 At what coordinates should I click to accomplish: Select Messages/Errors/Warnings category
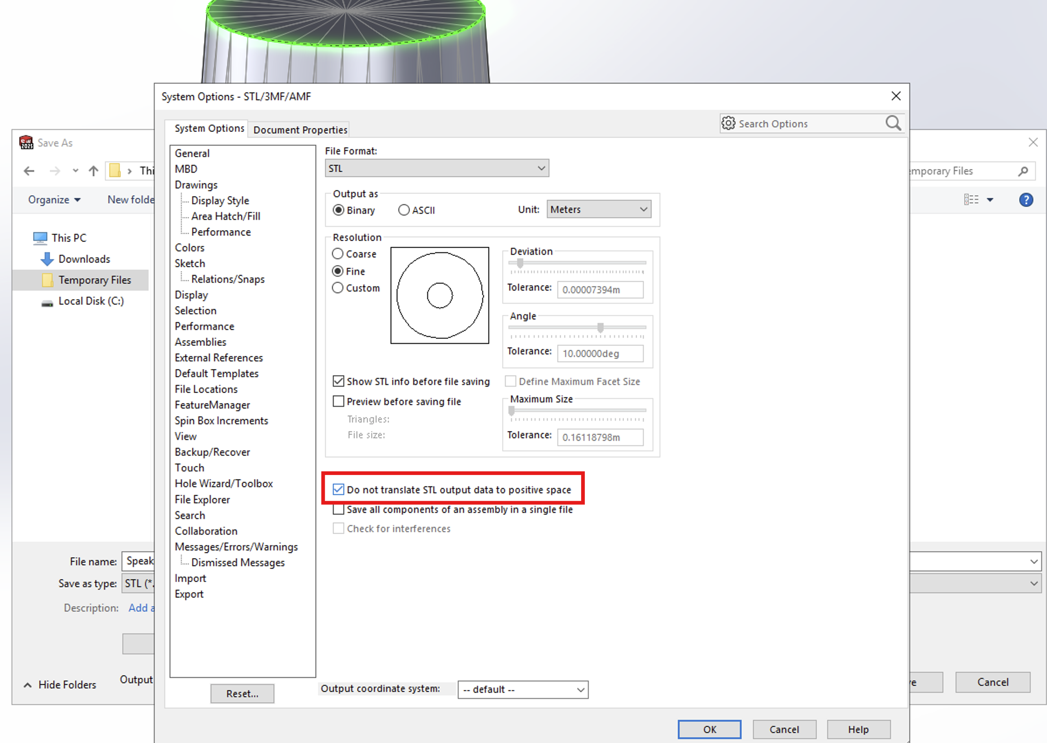(236, 547)
